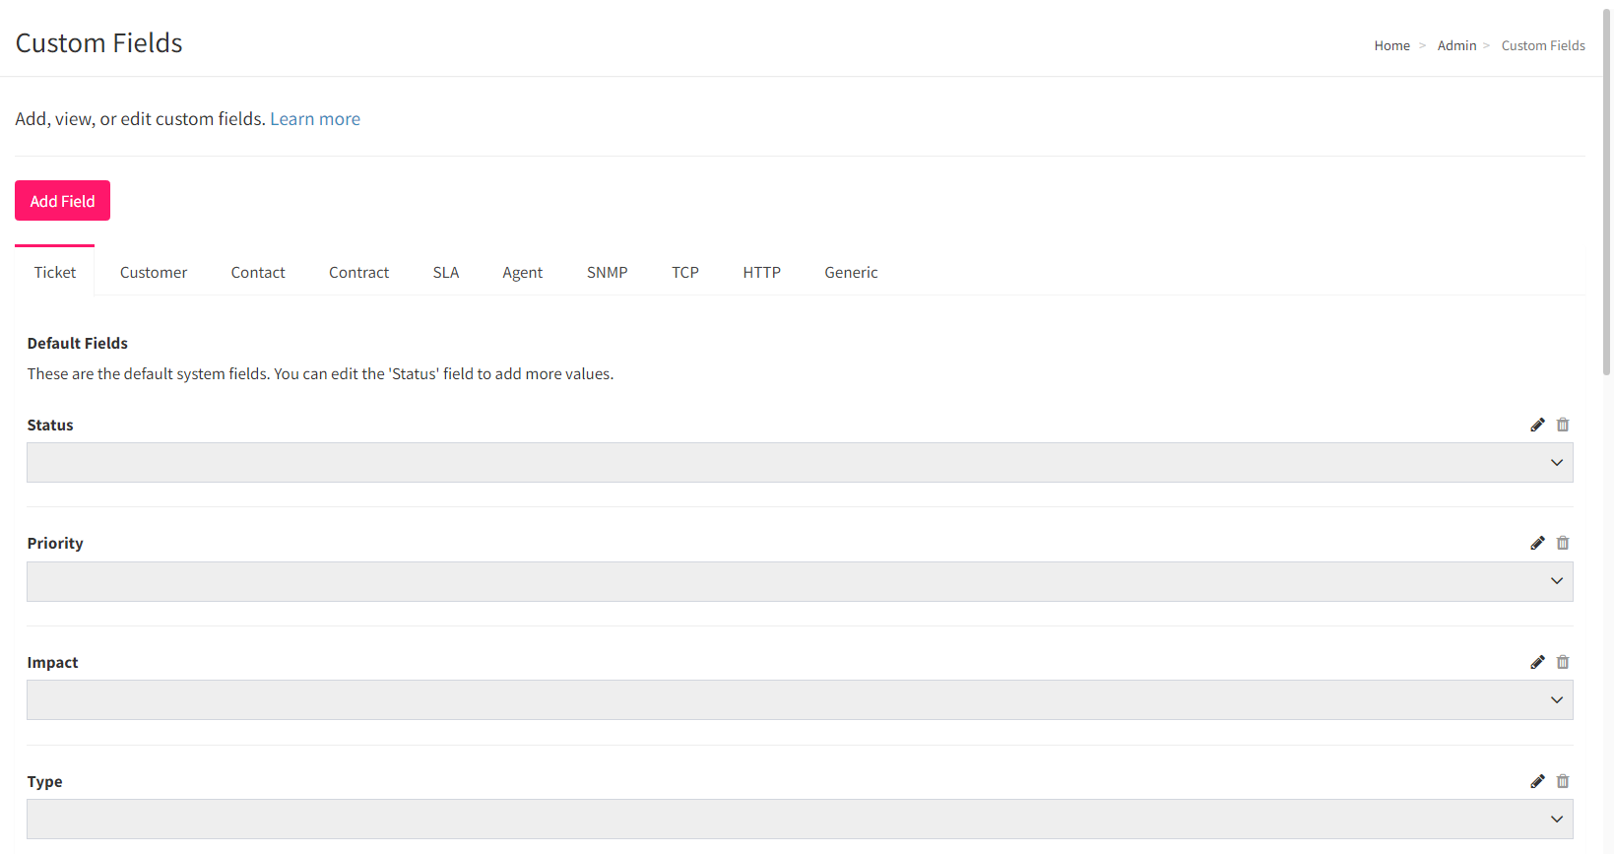
Task: Select the SNMP tab
Action: pyautogui.click(x=607, y=273)
